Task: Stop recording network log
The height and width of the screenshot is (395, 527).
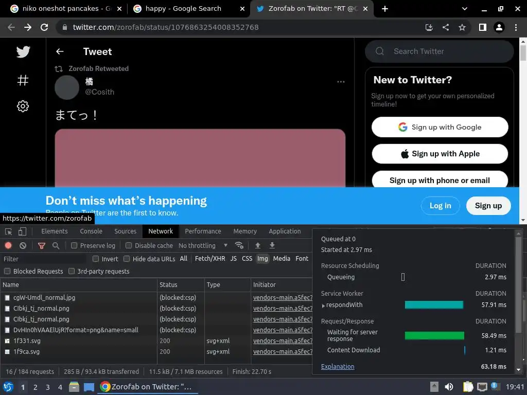Action: point(8,245)
